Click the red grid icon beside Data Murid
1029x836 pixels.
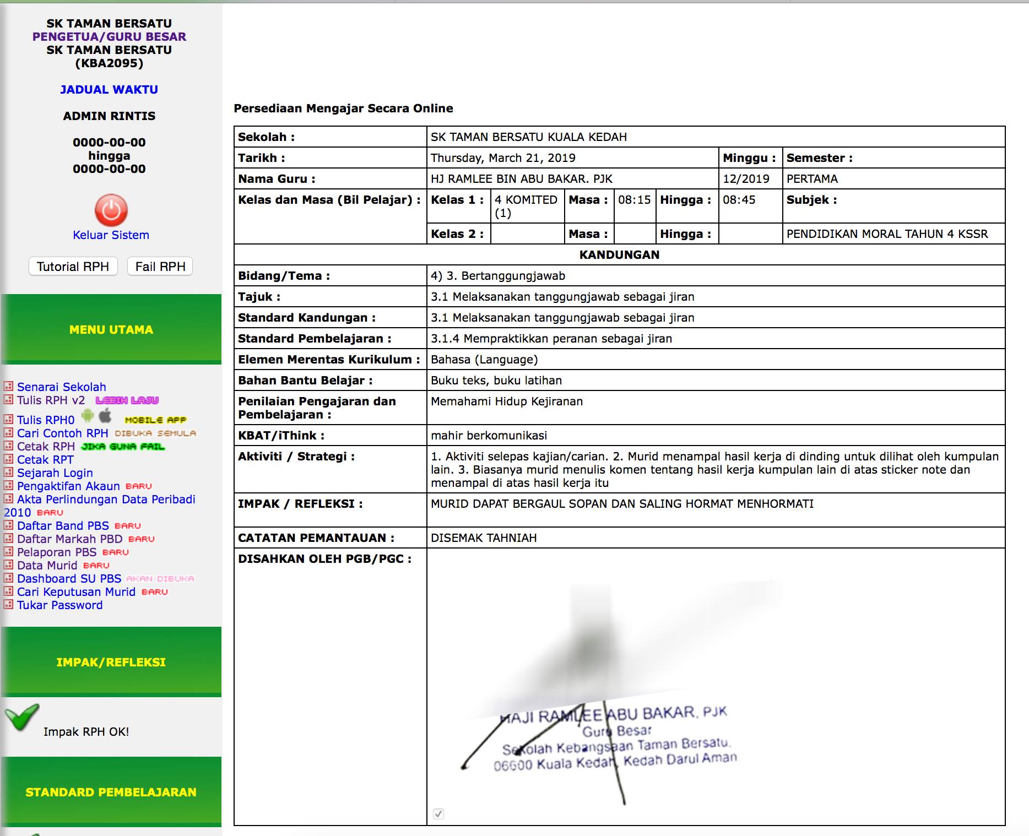8,564
